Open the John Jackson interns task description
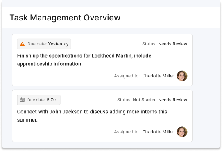The height and width of the screenshot is (151, 222). click(92, 116)
